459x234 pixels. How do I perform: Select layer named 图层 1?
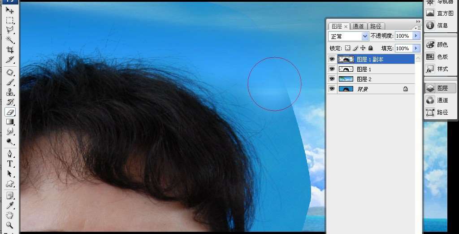pyautogui.click(x=364, y=69)
